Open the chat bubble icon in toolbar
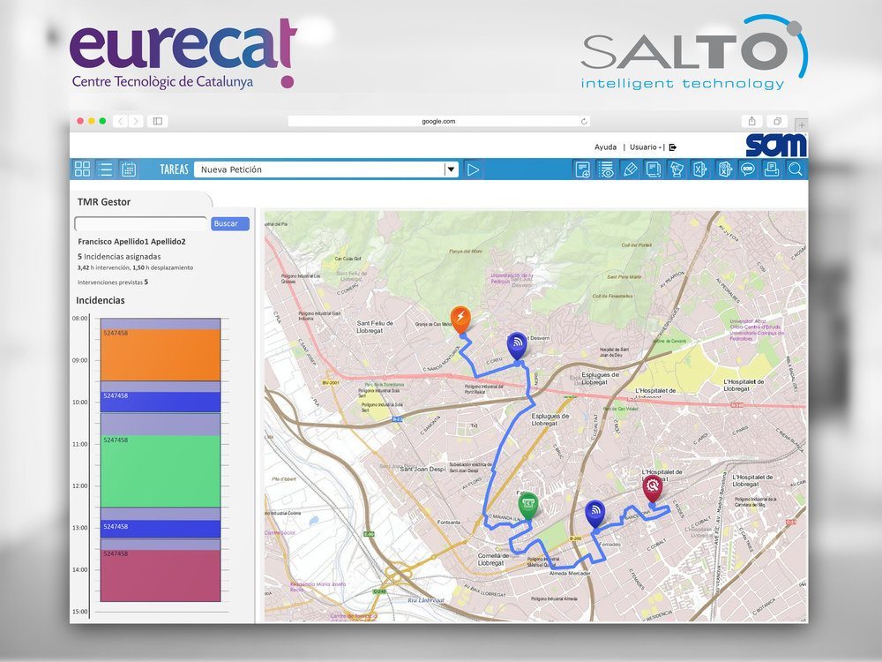The width and height of the screenshot is (882, 662). pos(747,169)
